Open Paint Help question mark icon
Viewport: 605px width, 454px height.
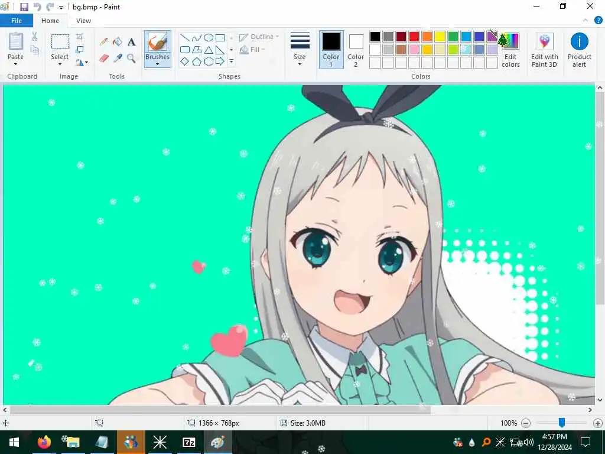[598, 21]
